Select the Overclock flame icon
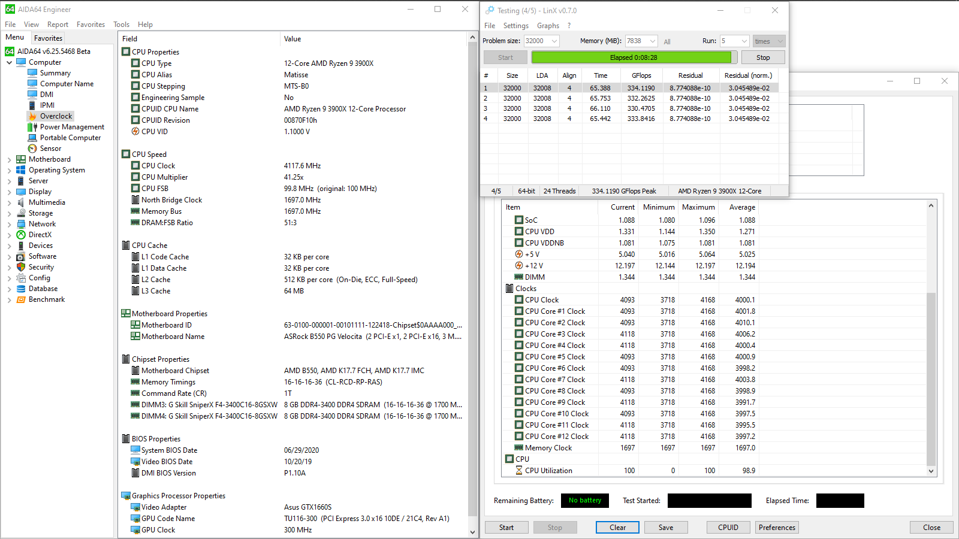 [x=32, y=116]
